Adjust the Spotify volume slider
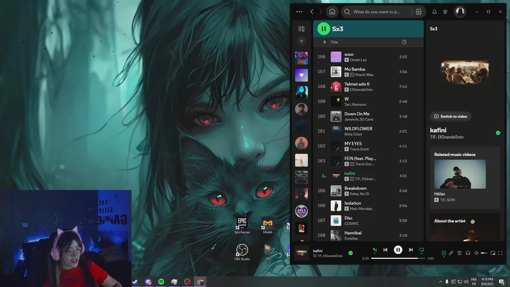510x287 pixels. tap(484, 253)
